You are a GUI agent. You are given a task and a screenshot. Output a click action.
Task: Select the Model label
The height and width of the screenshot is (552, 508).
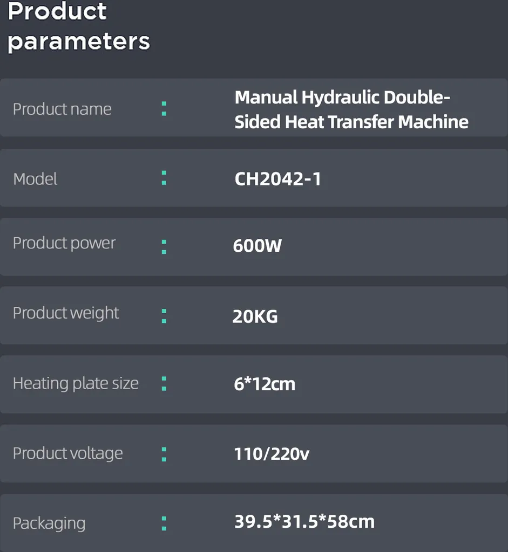[x=35, y=179]
